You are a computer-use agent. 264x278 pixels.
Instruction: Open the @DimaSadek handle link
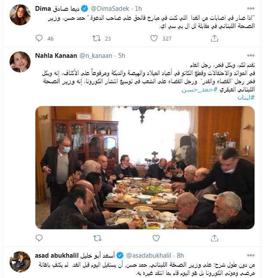[110, 9]
